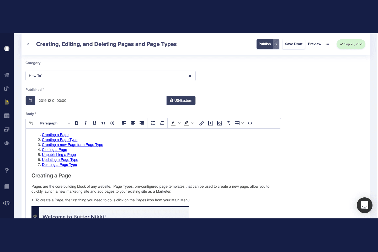Click the Bold formatting icon

pyautogui.click(x=77, y=123)
